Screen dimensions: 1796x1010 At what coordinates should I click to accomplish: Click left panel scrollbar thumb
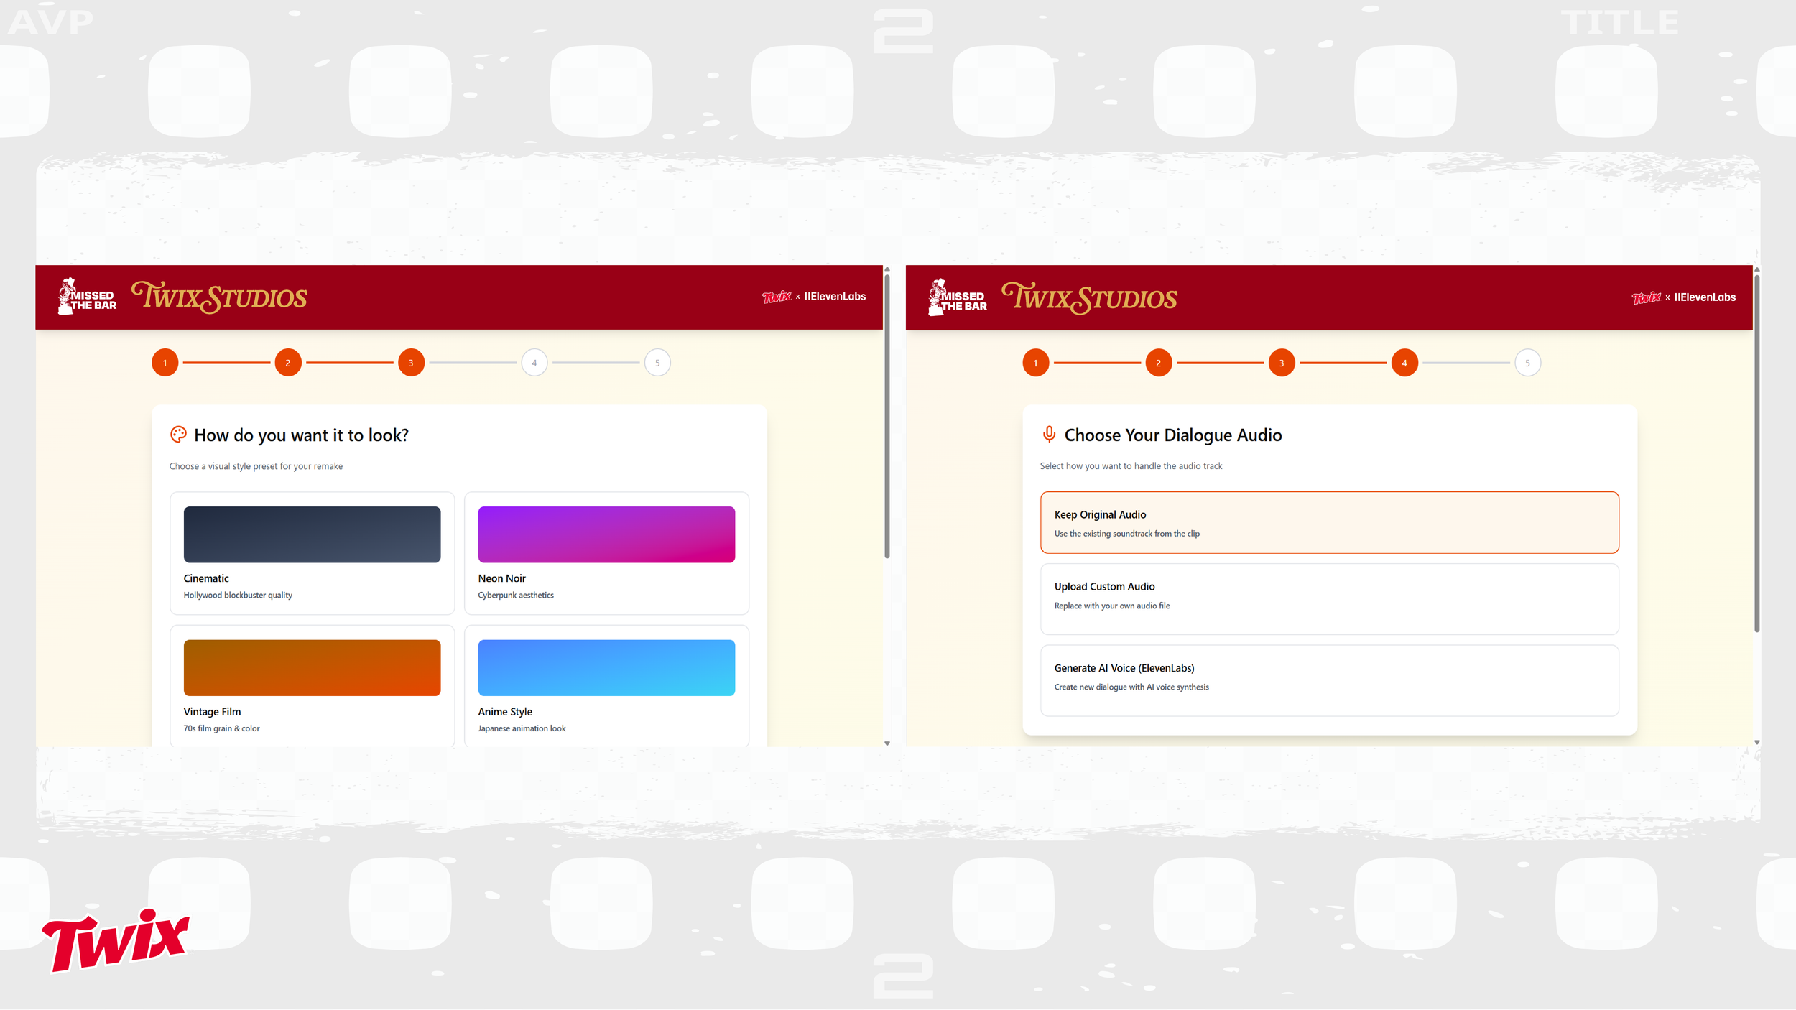tap(887, 417)
